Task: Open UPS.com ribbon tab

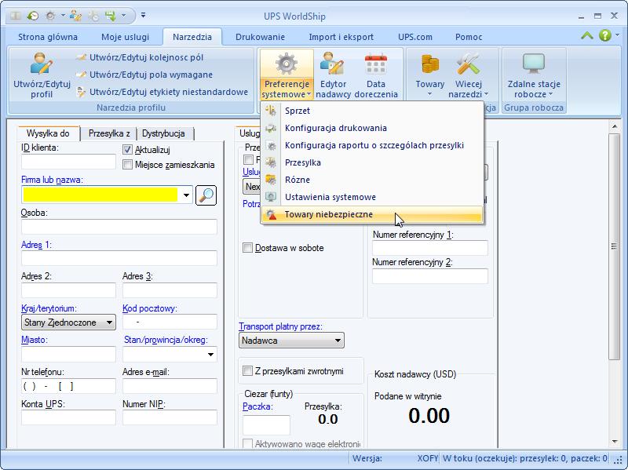Action: click(415, 37)
